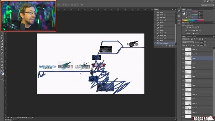Switch to the Swatches tab
The height and width of the screenshot is (121, 215).
pyautogui.click(x=189, y=9)
